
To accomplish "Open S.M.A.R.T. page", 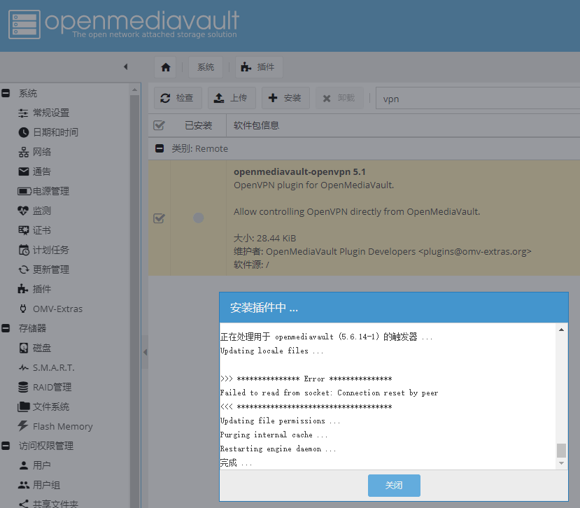I will pos(53,368).
